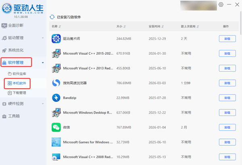Click the Bandizip lightning icon

[56, 98]
